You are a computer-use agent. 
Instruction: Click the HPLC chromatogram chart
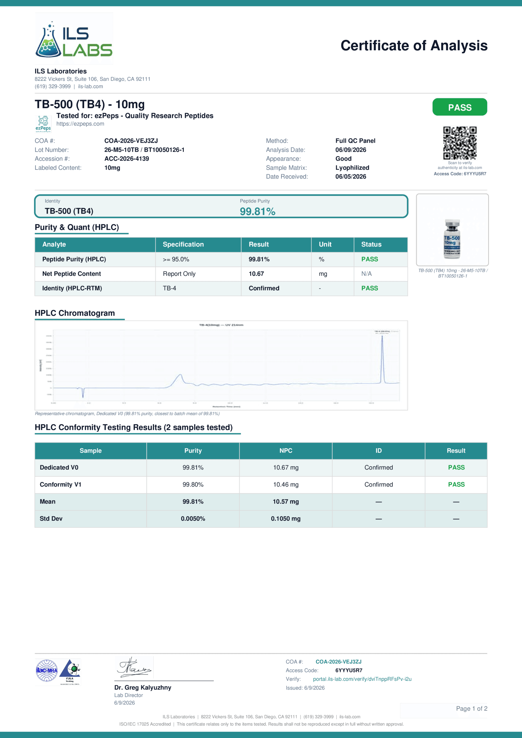pos(221,365)
